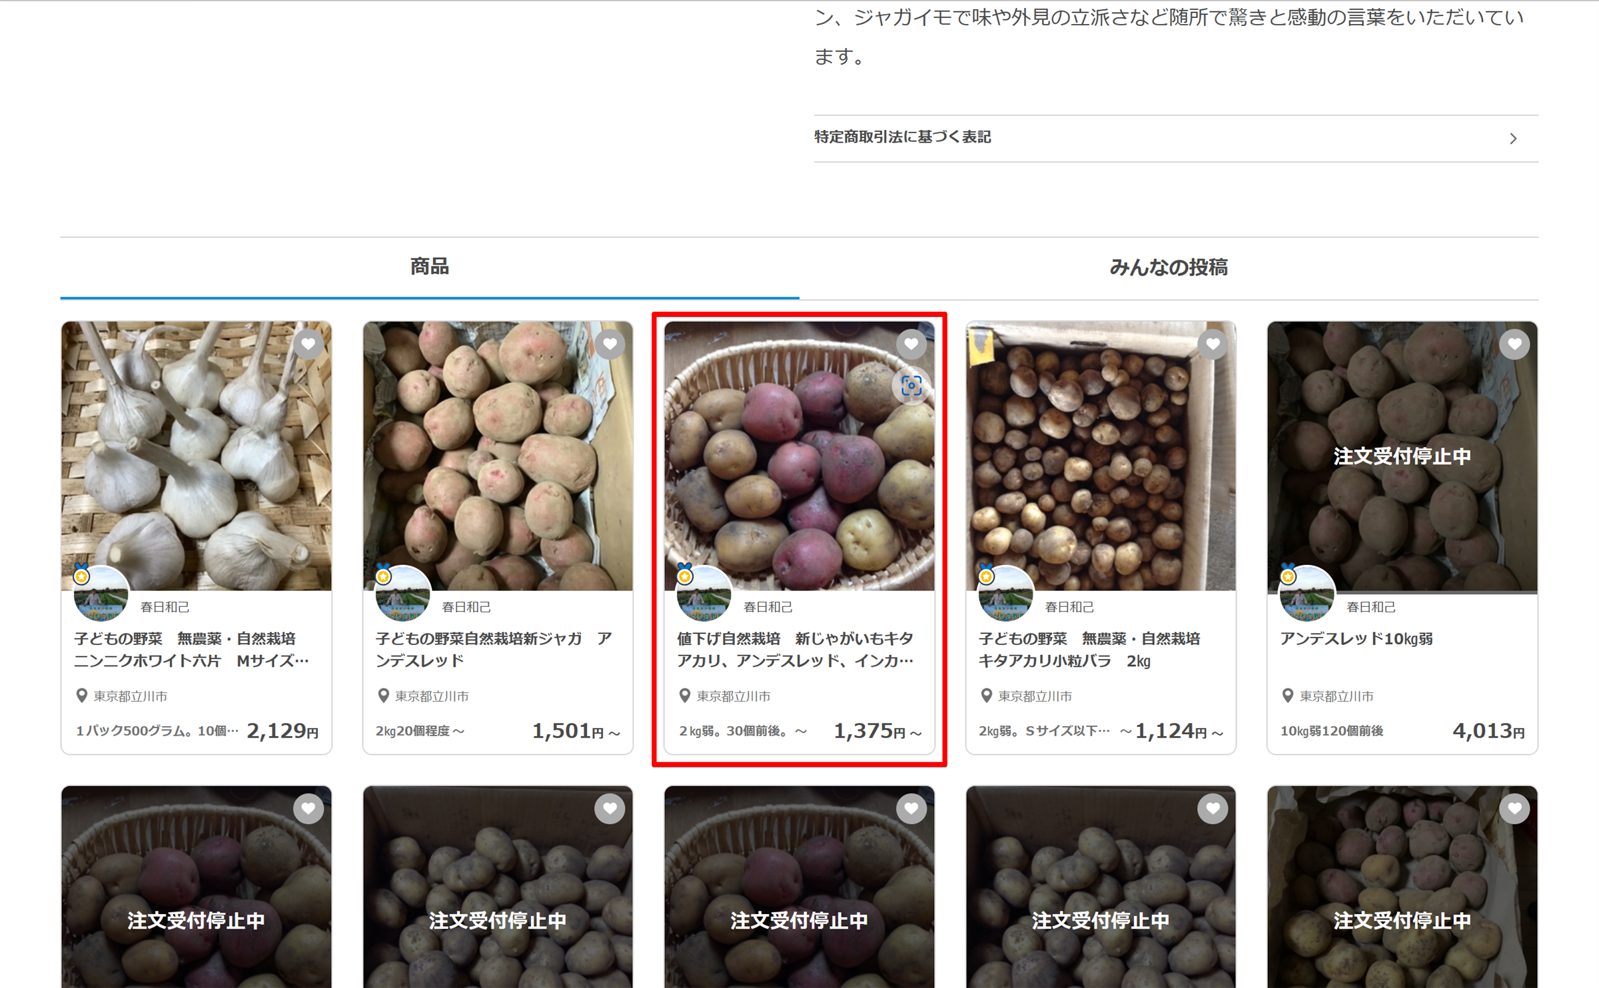Click price 1,124円～
Viewport: 1599px width, 988px height.
[1179, 731]
